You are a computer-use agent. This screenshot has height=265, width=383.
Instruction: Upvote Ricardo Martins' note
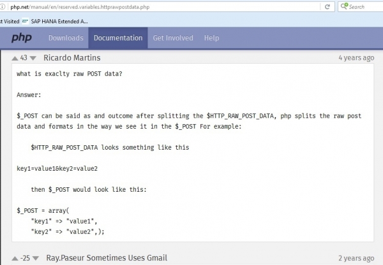tap(14, 58)
